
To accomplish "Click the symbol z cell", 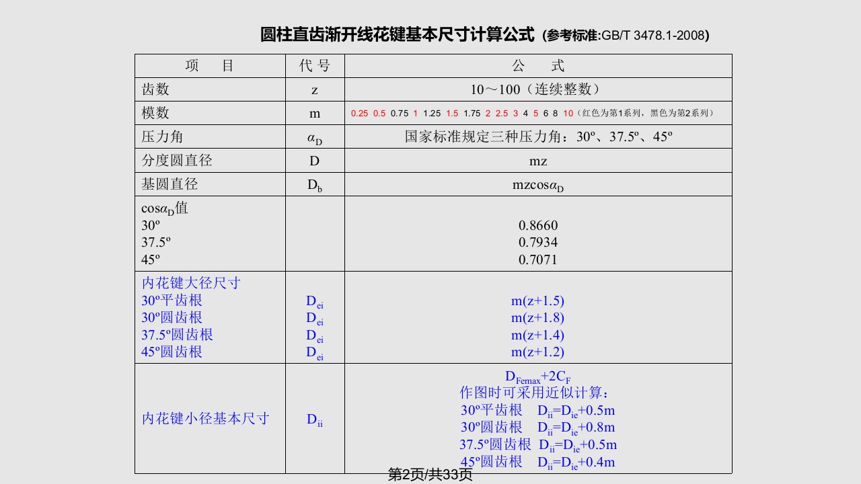I will [x=315, y=90].
